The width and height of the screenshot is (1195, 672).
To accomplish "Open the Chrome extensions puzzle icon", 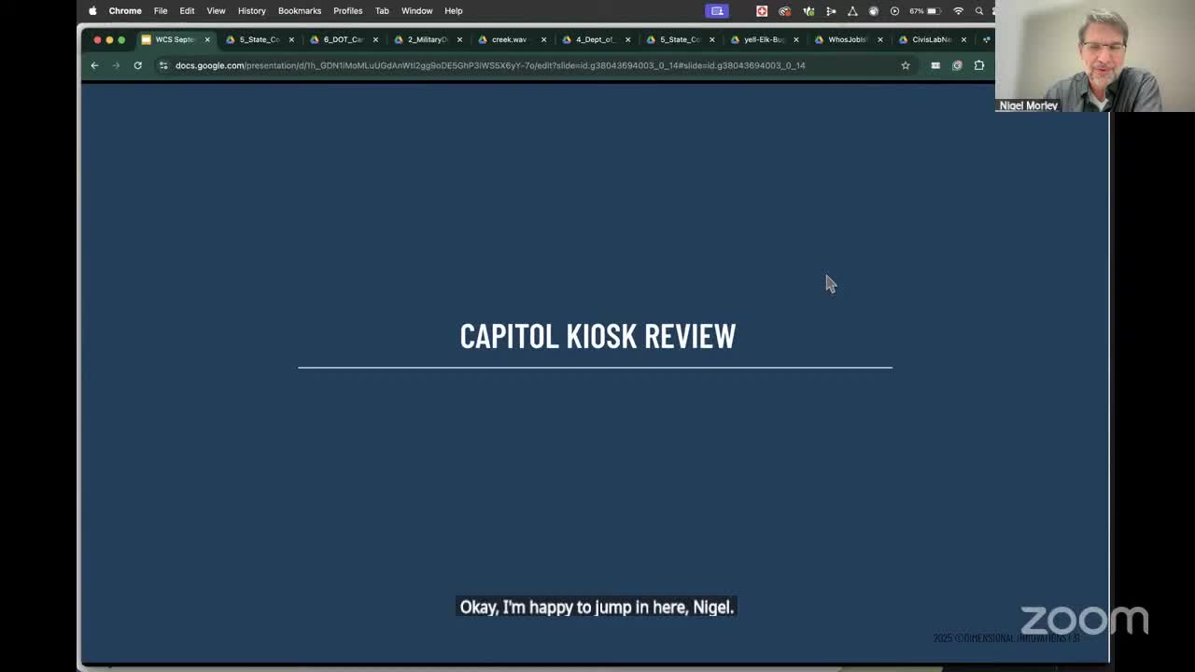I will click(978, 65).
